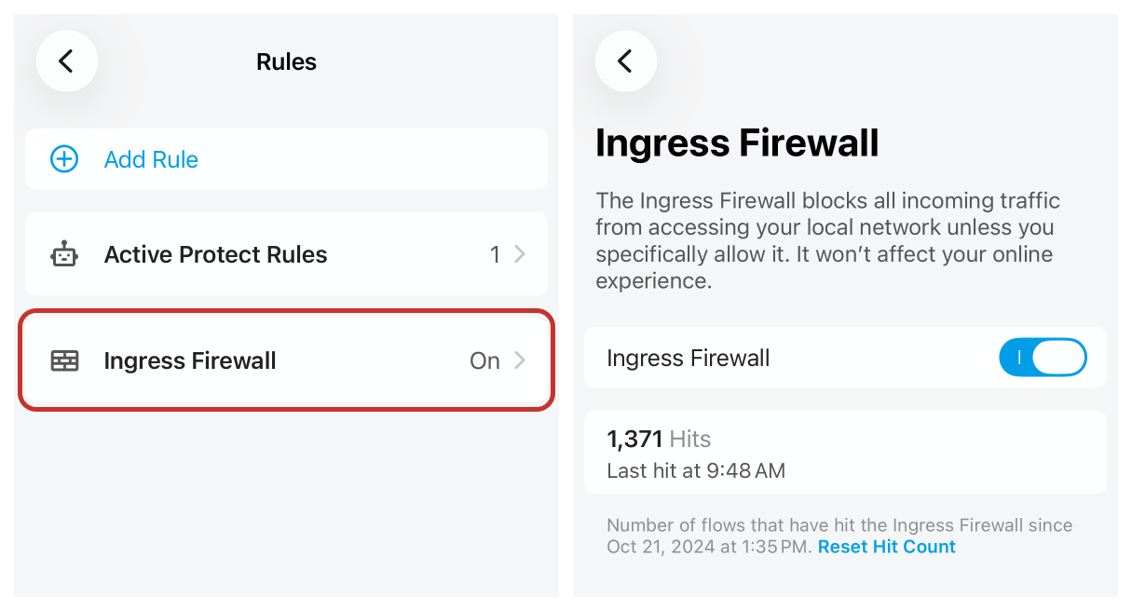Image resolution: width=1132 pixels, height=611 pixels.
Task: Expand the Active Protect Rules row chevron
Action: click(520, 254)
